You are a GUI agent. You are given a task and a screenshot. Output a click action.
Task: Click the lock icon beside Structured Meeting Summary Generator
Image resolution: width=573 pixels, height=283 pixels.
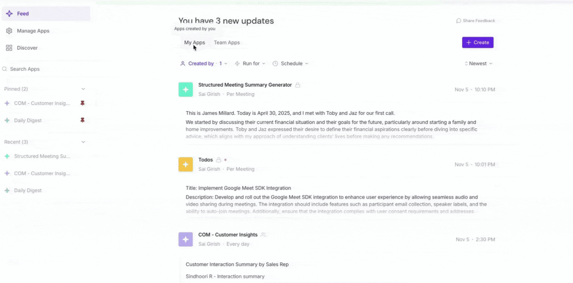coord(298,85)
